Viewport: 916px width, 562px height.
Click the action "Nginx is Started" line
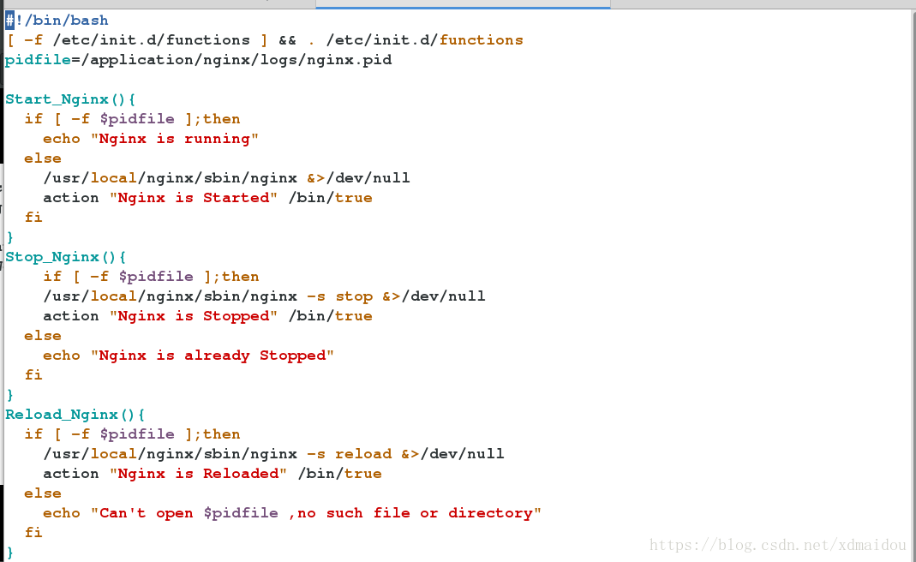pyautogui.click(x=207, y=198)
